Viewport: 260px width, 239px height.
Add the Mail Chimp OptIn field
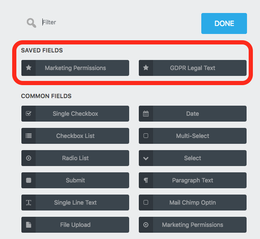[x=192, y=203]
